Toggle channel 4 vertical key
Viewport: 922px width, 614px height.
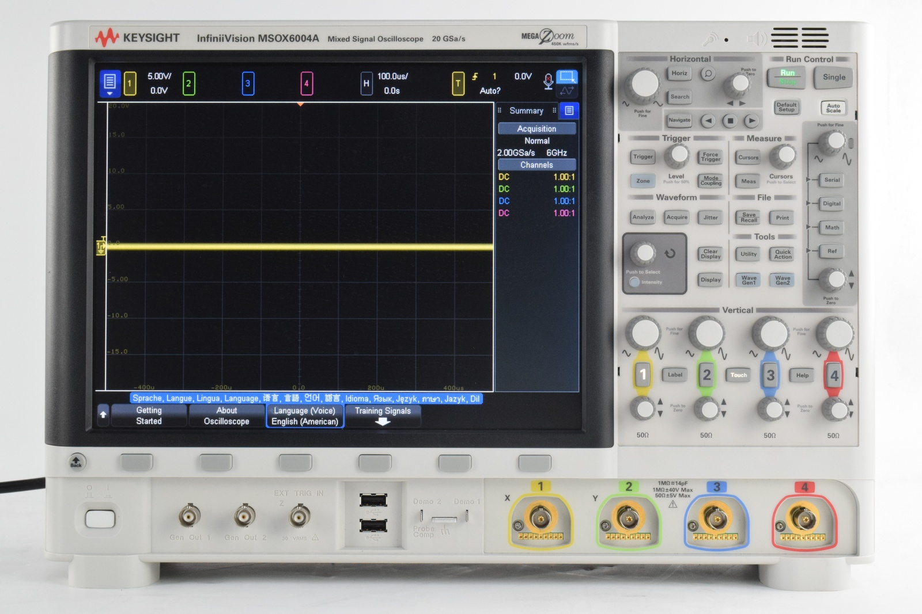pos(834,375)
